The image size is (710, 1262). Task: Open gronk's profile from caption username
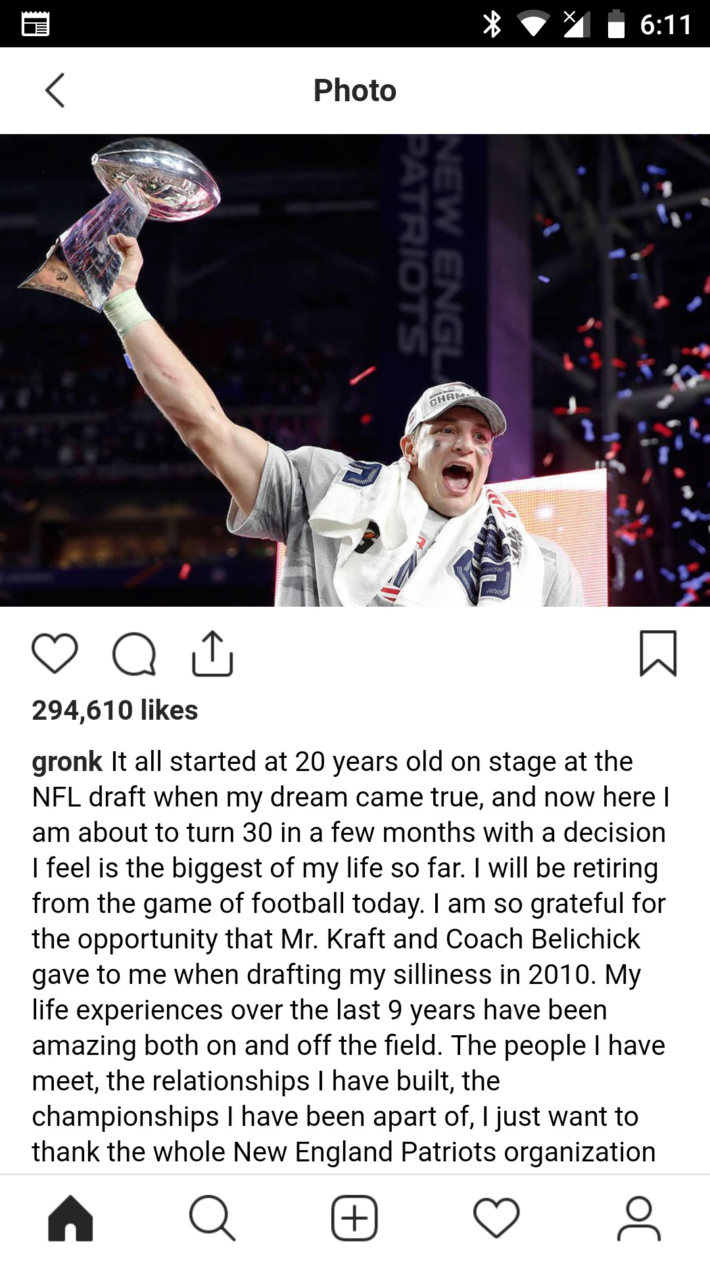[x=67, y=762]
